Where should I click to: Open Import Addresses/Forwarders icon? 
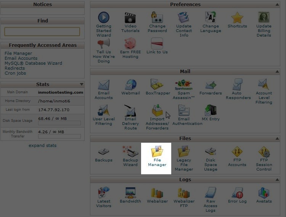(157, 110)
